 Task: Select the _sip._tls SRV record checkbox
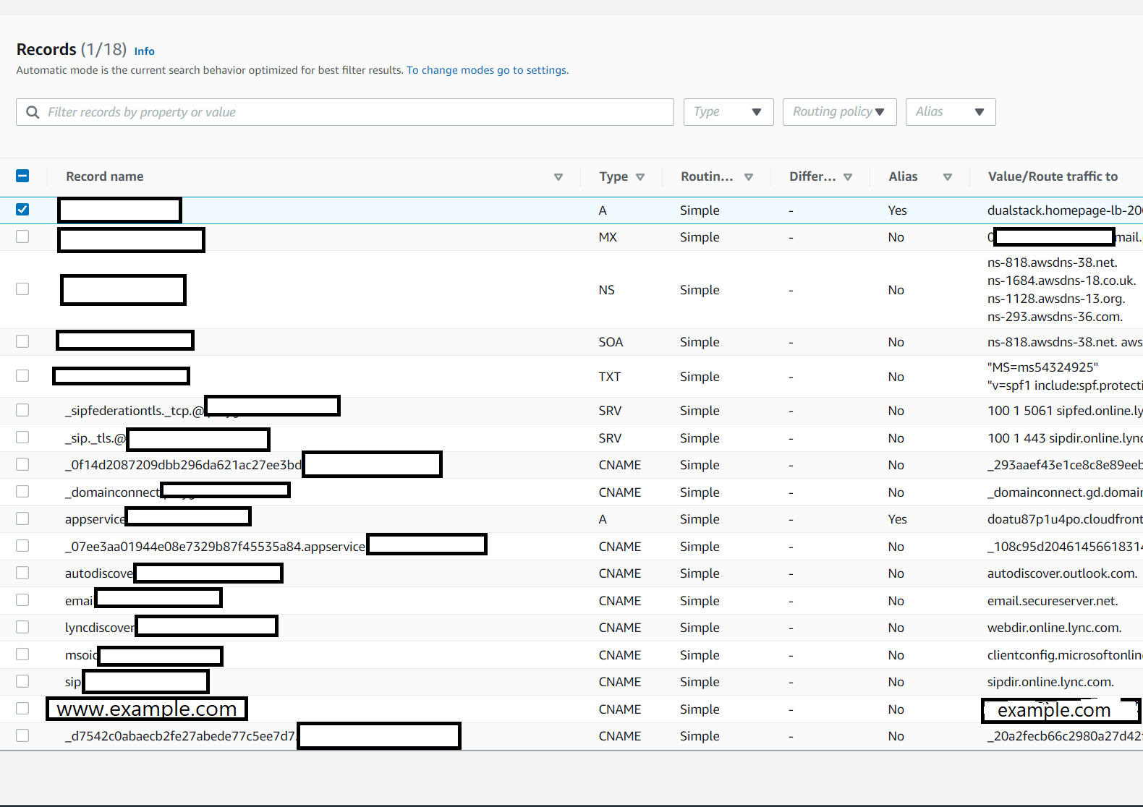tap(22, 437)
